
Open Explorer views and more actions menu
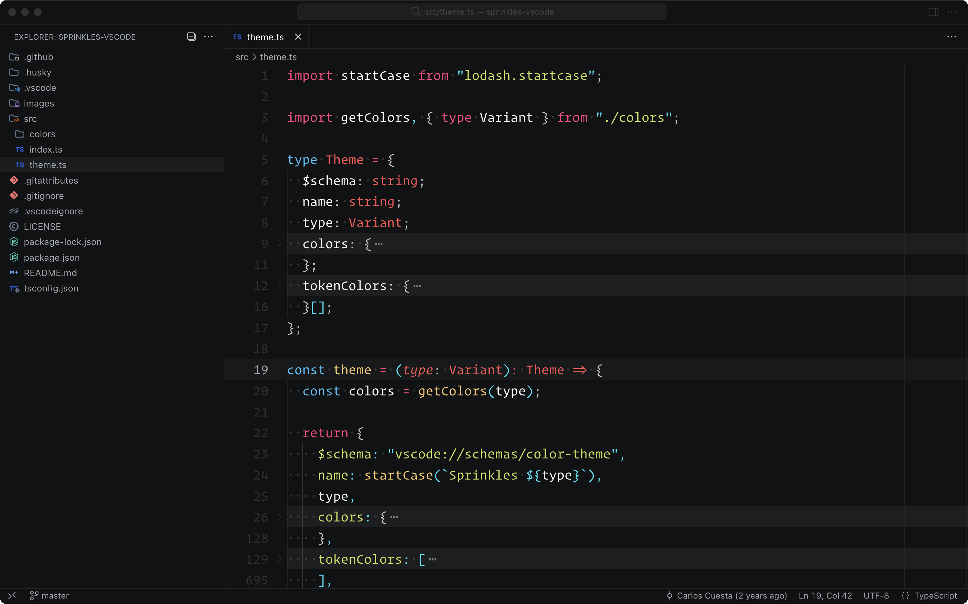click(x=208, y=37)
